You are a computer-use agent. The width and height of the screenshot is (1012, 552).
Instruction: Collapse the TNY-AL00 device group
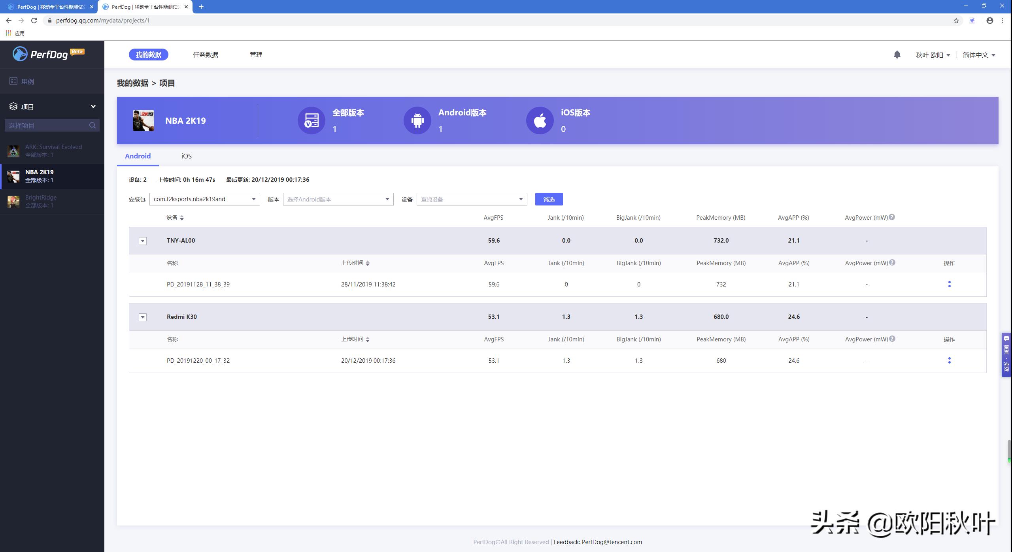(x=143, y=241)
